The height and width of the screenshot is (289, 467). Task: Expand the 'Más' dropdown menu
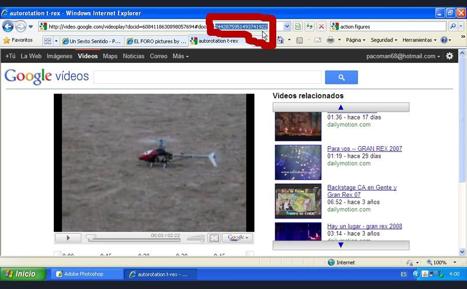[x=180, y=56]
